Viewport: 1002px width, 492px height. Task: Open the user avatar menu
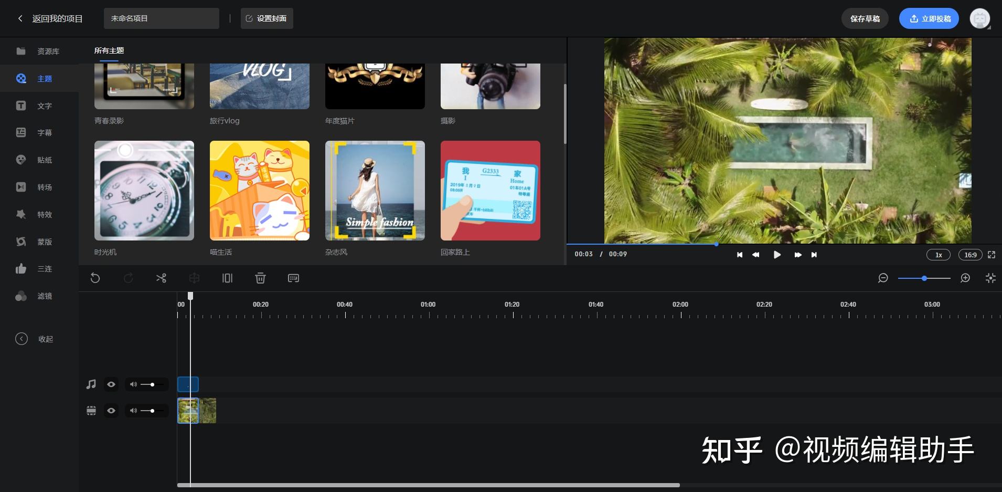pyautogui.click(x=979, y=18)
